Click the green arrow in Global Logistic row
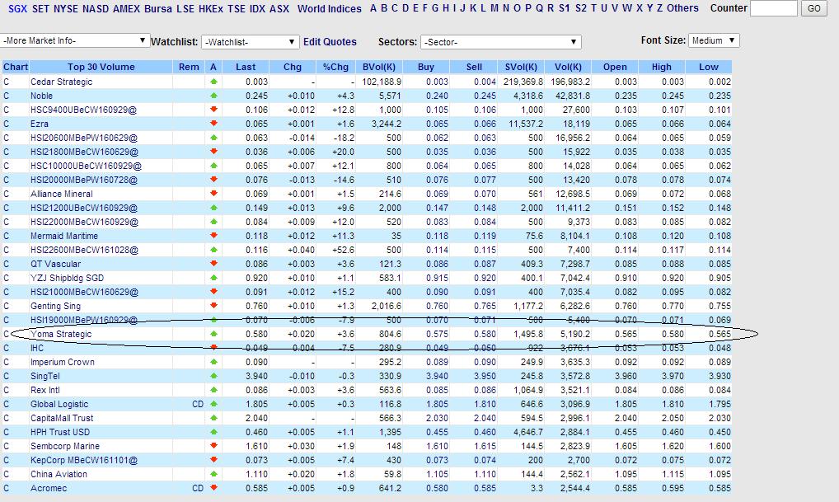This screenshot has width=839, height=502. point(213,404)
